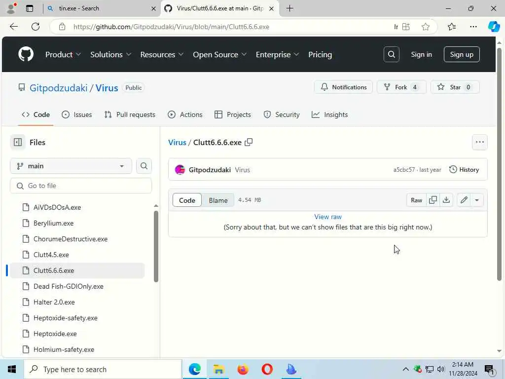Download raw file icon
Screen dimensions: 505x379
tap(446, 200)
